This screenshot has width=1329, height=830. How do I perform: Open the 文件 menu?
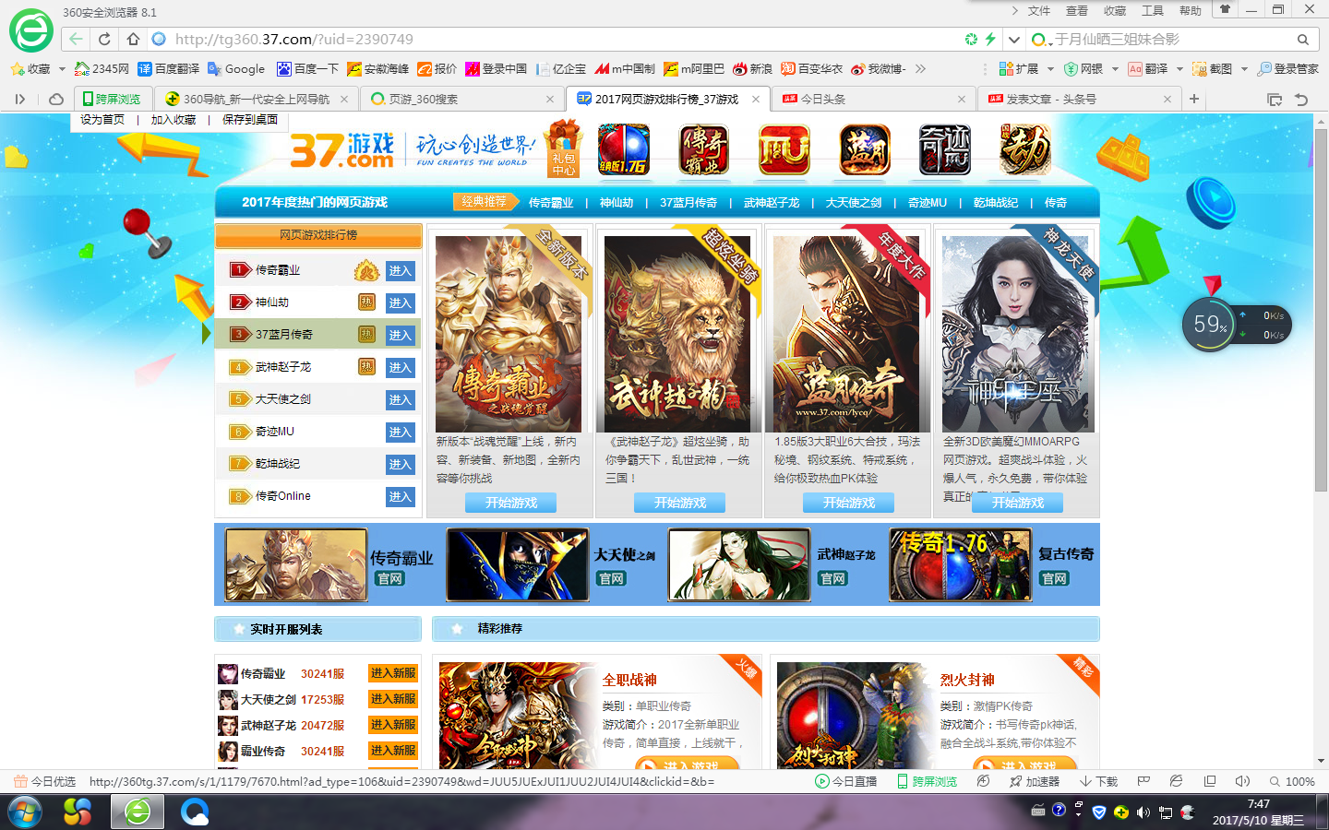pyautogui.click(x=1039, y=11)
